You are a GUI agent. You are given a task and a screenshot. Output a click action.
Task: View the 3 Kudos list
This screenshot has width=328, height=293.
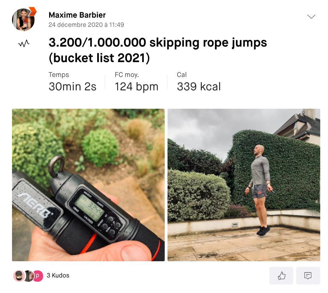58,275
